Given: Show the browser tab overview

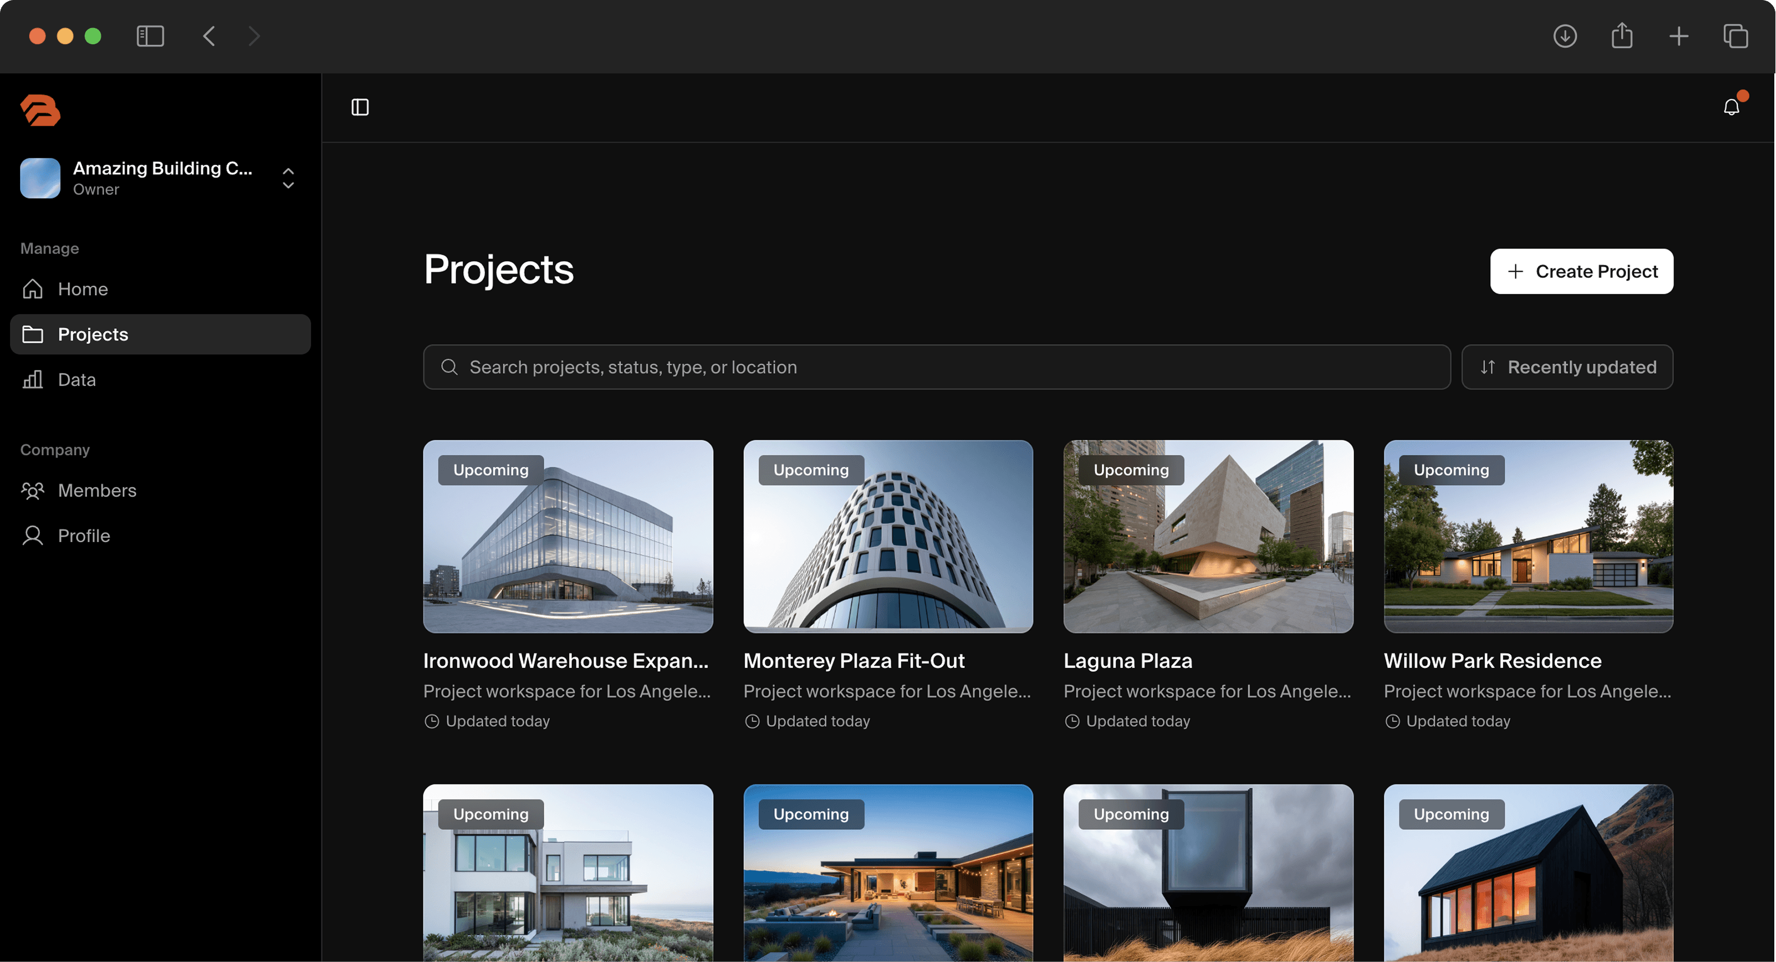Looking at the screenshot, I should 1735,36.
